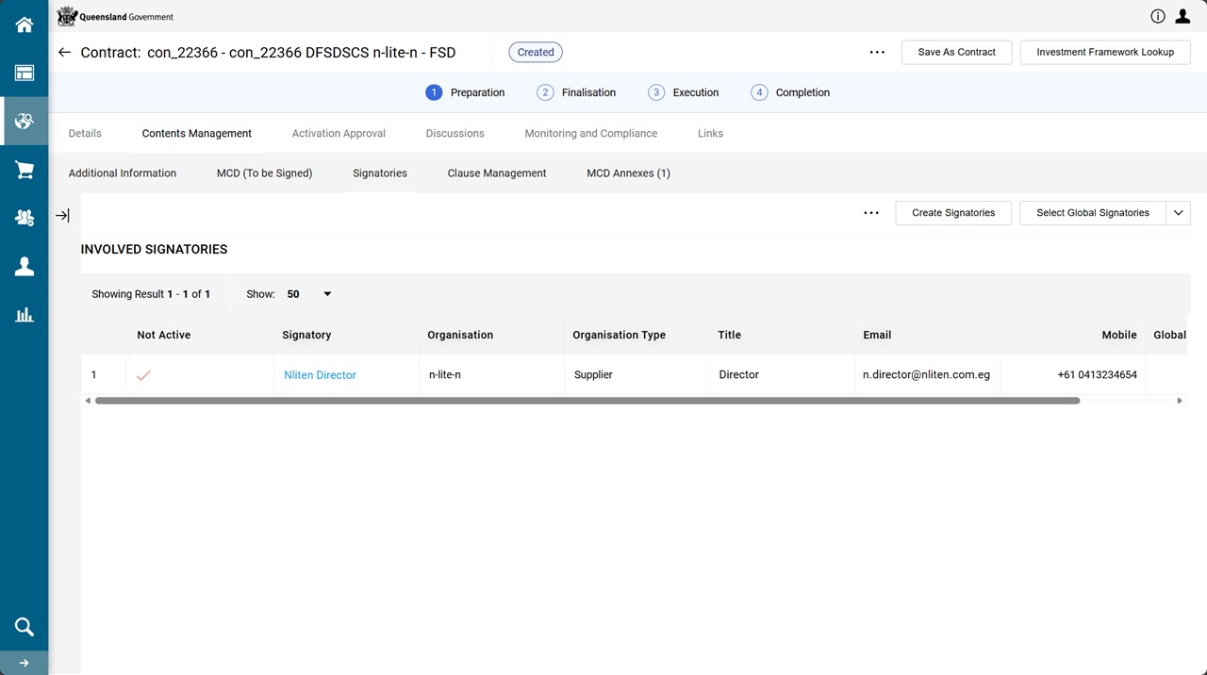This screenshot has height=675, width=1207.
Task: Click the search magnifier icon
Action: point(25,627)
